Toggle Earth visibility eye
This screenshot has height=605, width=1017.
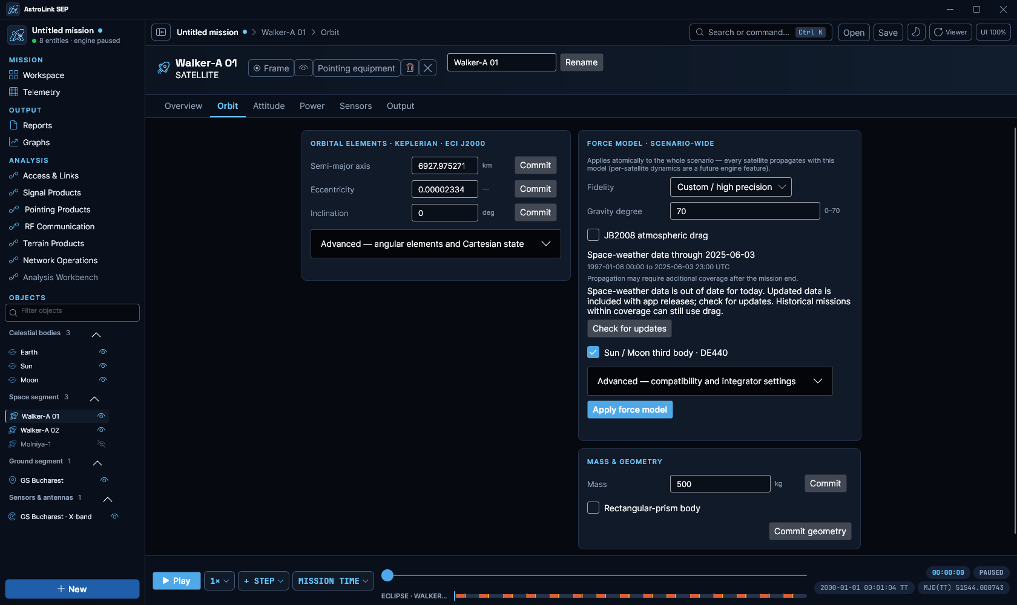click(103, 352)
